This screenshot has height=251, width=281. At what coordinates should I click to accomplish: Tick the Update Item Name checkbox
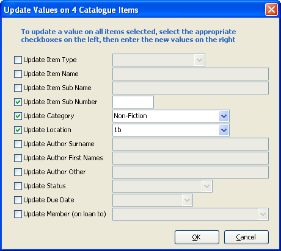coord(18,74)
